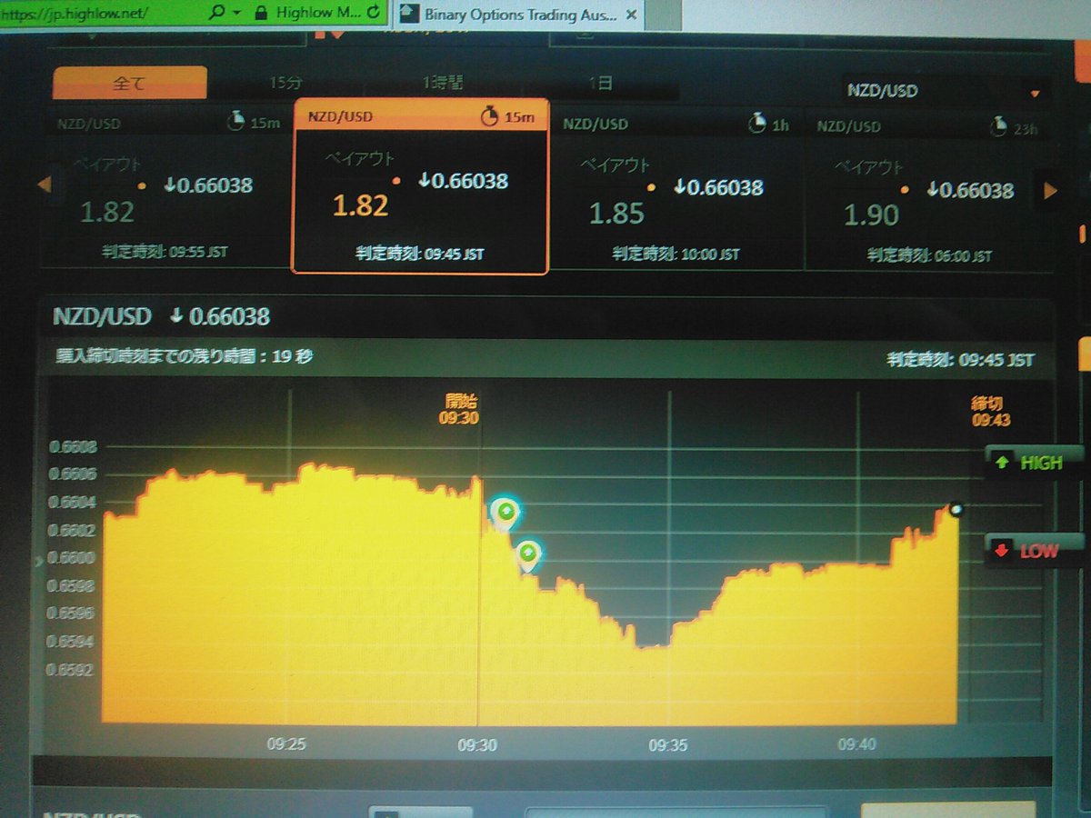Show next option cards with right arrow
Viewport: 1091px width, 818px height.
[1050, 191]
